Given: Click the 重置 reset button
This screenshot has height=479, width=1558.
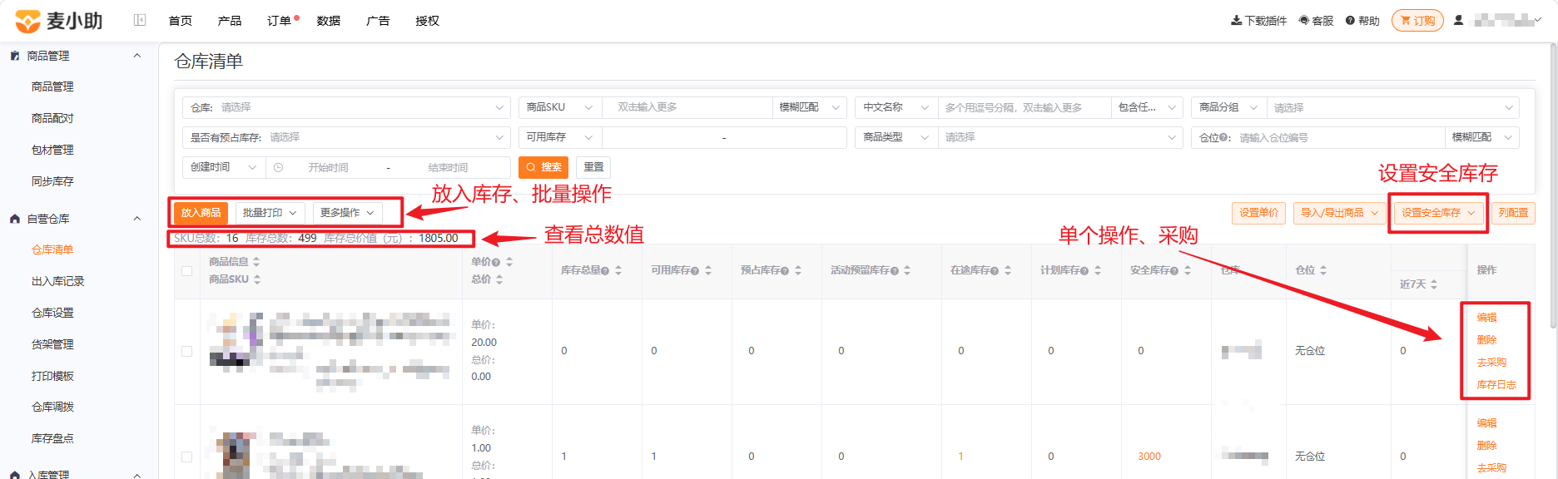Looking at the screenshot, I should point(593,167).
